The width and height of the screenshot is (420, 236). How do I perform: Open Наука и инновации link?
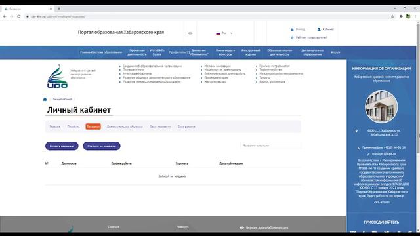tap(217, 66)
